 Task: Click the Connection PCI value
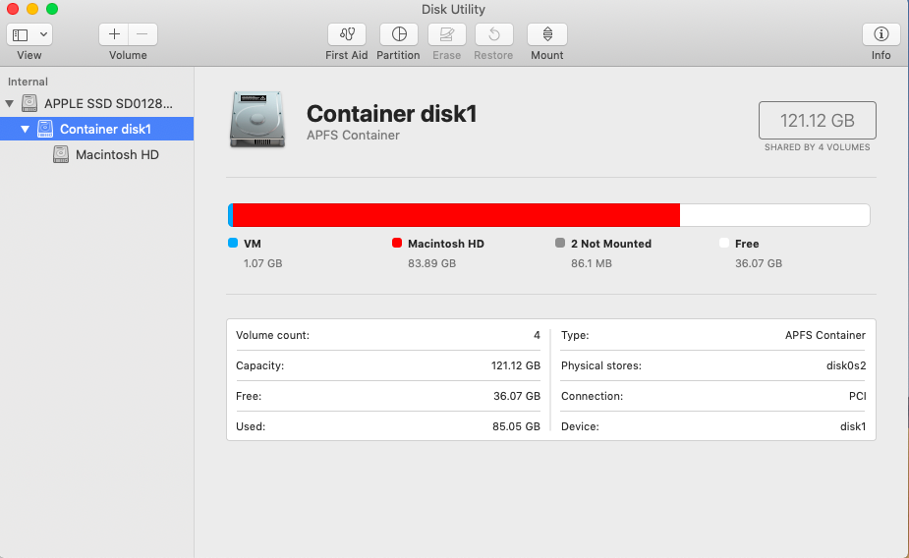[x=857, y=396]
